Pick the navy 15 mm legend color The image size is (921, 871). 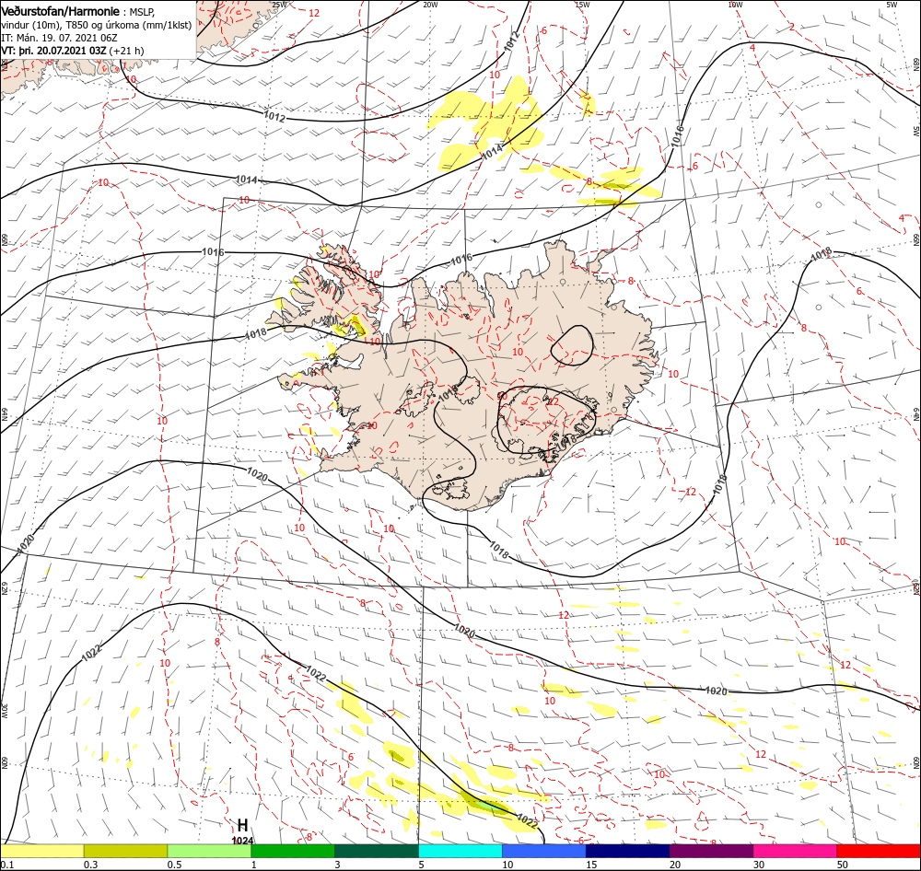tap(628, 851)
